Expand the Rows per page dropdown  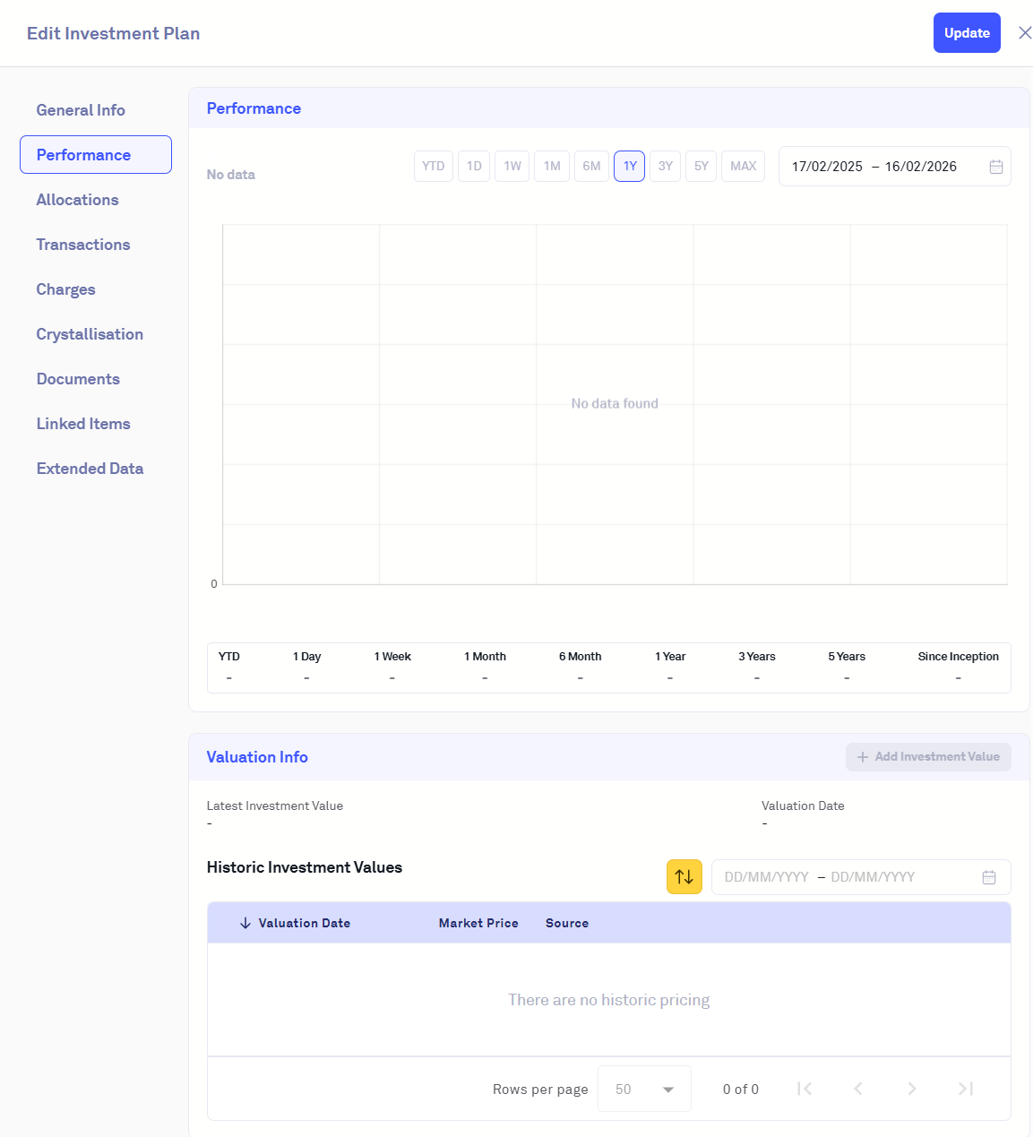click(x=644, y=1089)
